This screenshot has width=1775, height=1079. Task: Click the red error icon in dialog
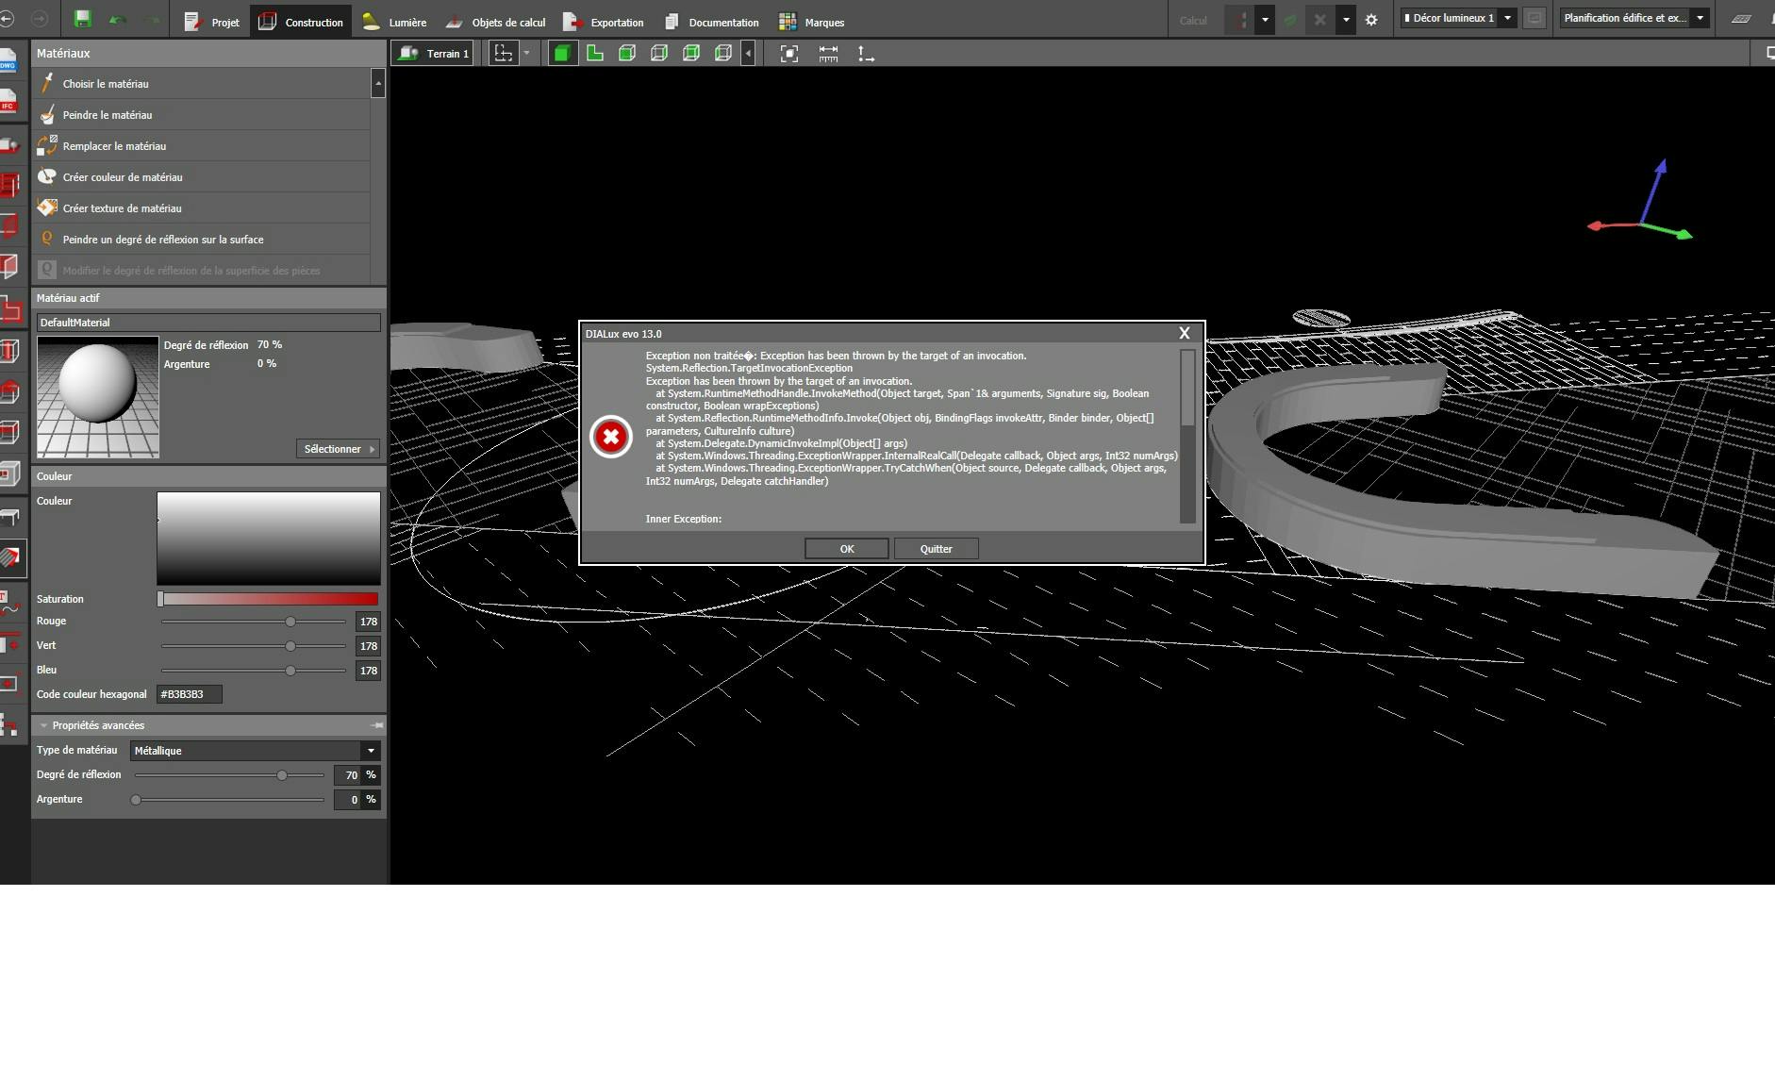click(x=610, y=437)
